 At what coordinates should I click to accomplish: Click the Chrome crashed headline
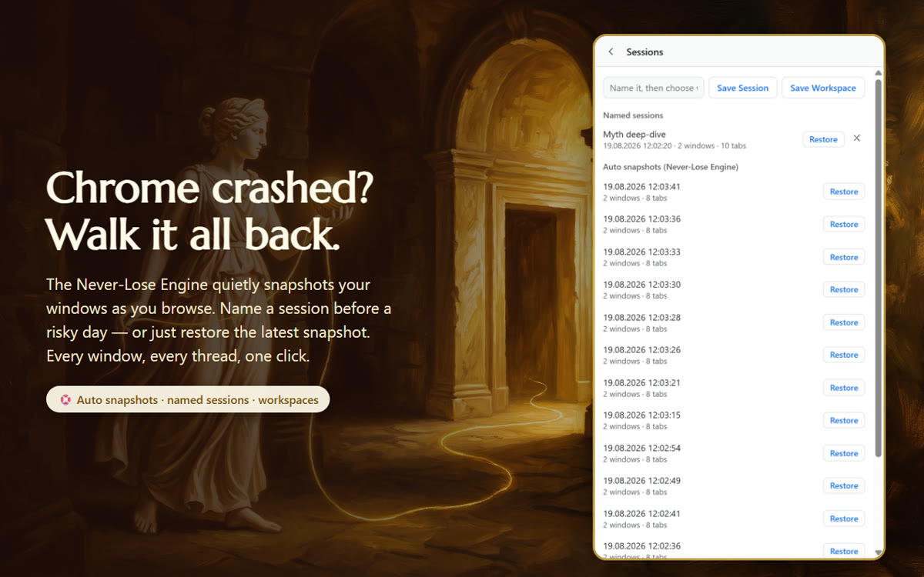[x=209, y=210]
